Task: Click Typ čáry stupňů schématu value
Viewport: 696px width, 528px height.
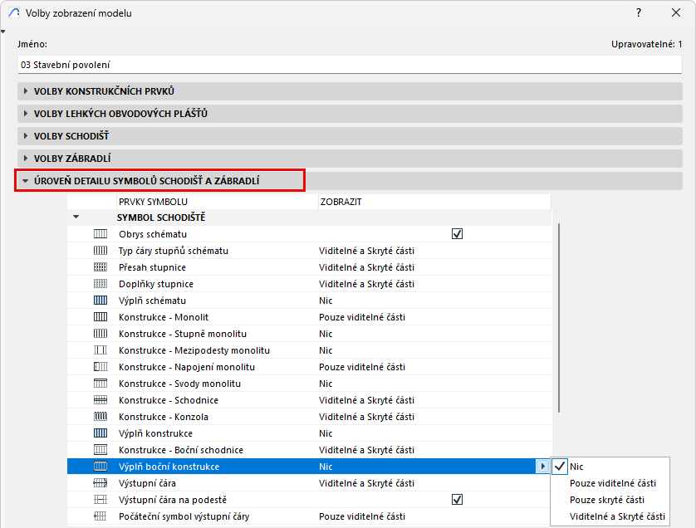Action: click(x=366, y=251)
